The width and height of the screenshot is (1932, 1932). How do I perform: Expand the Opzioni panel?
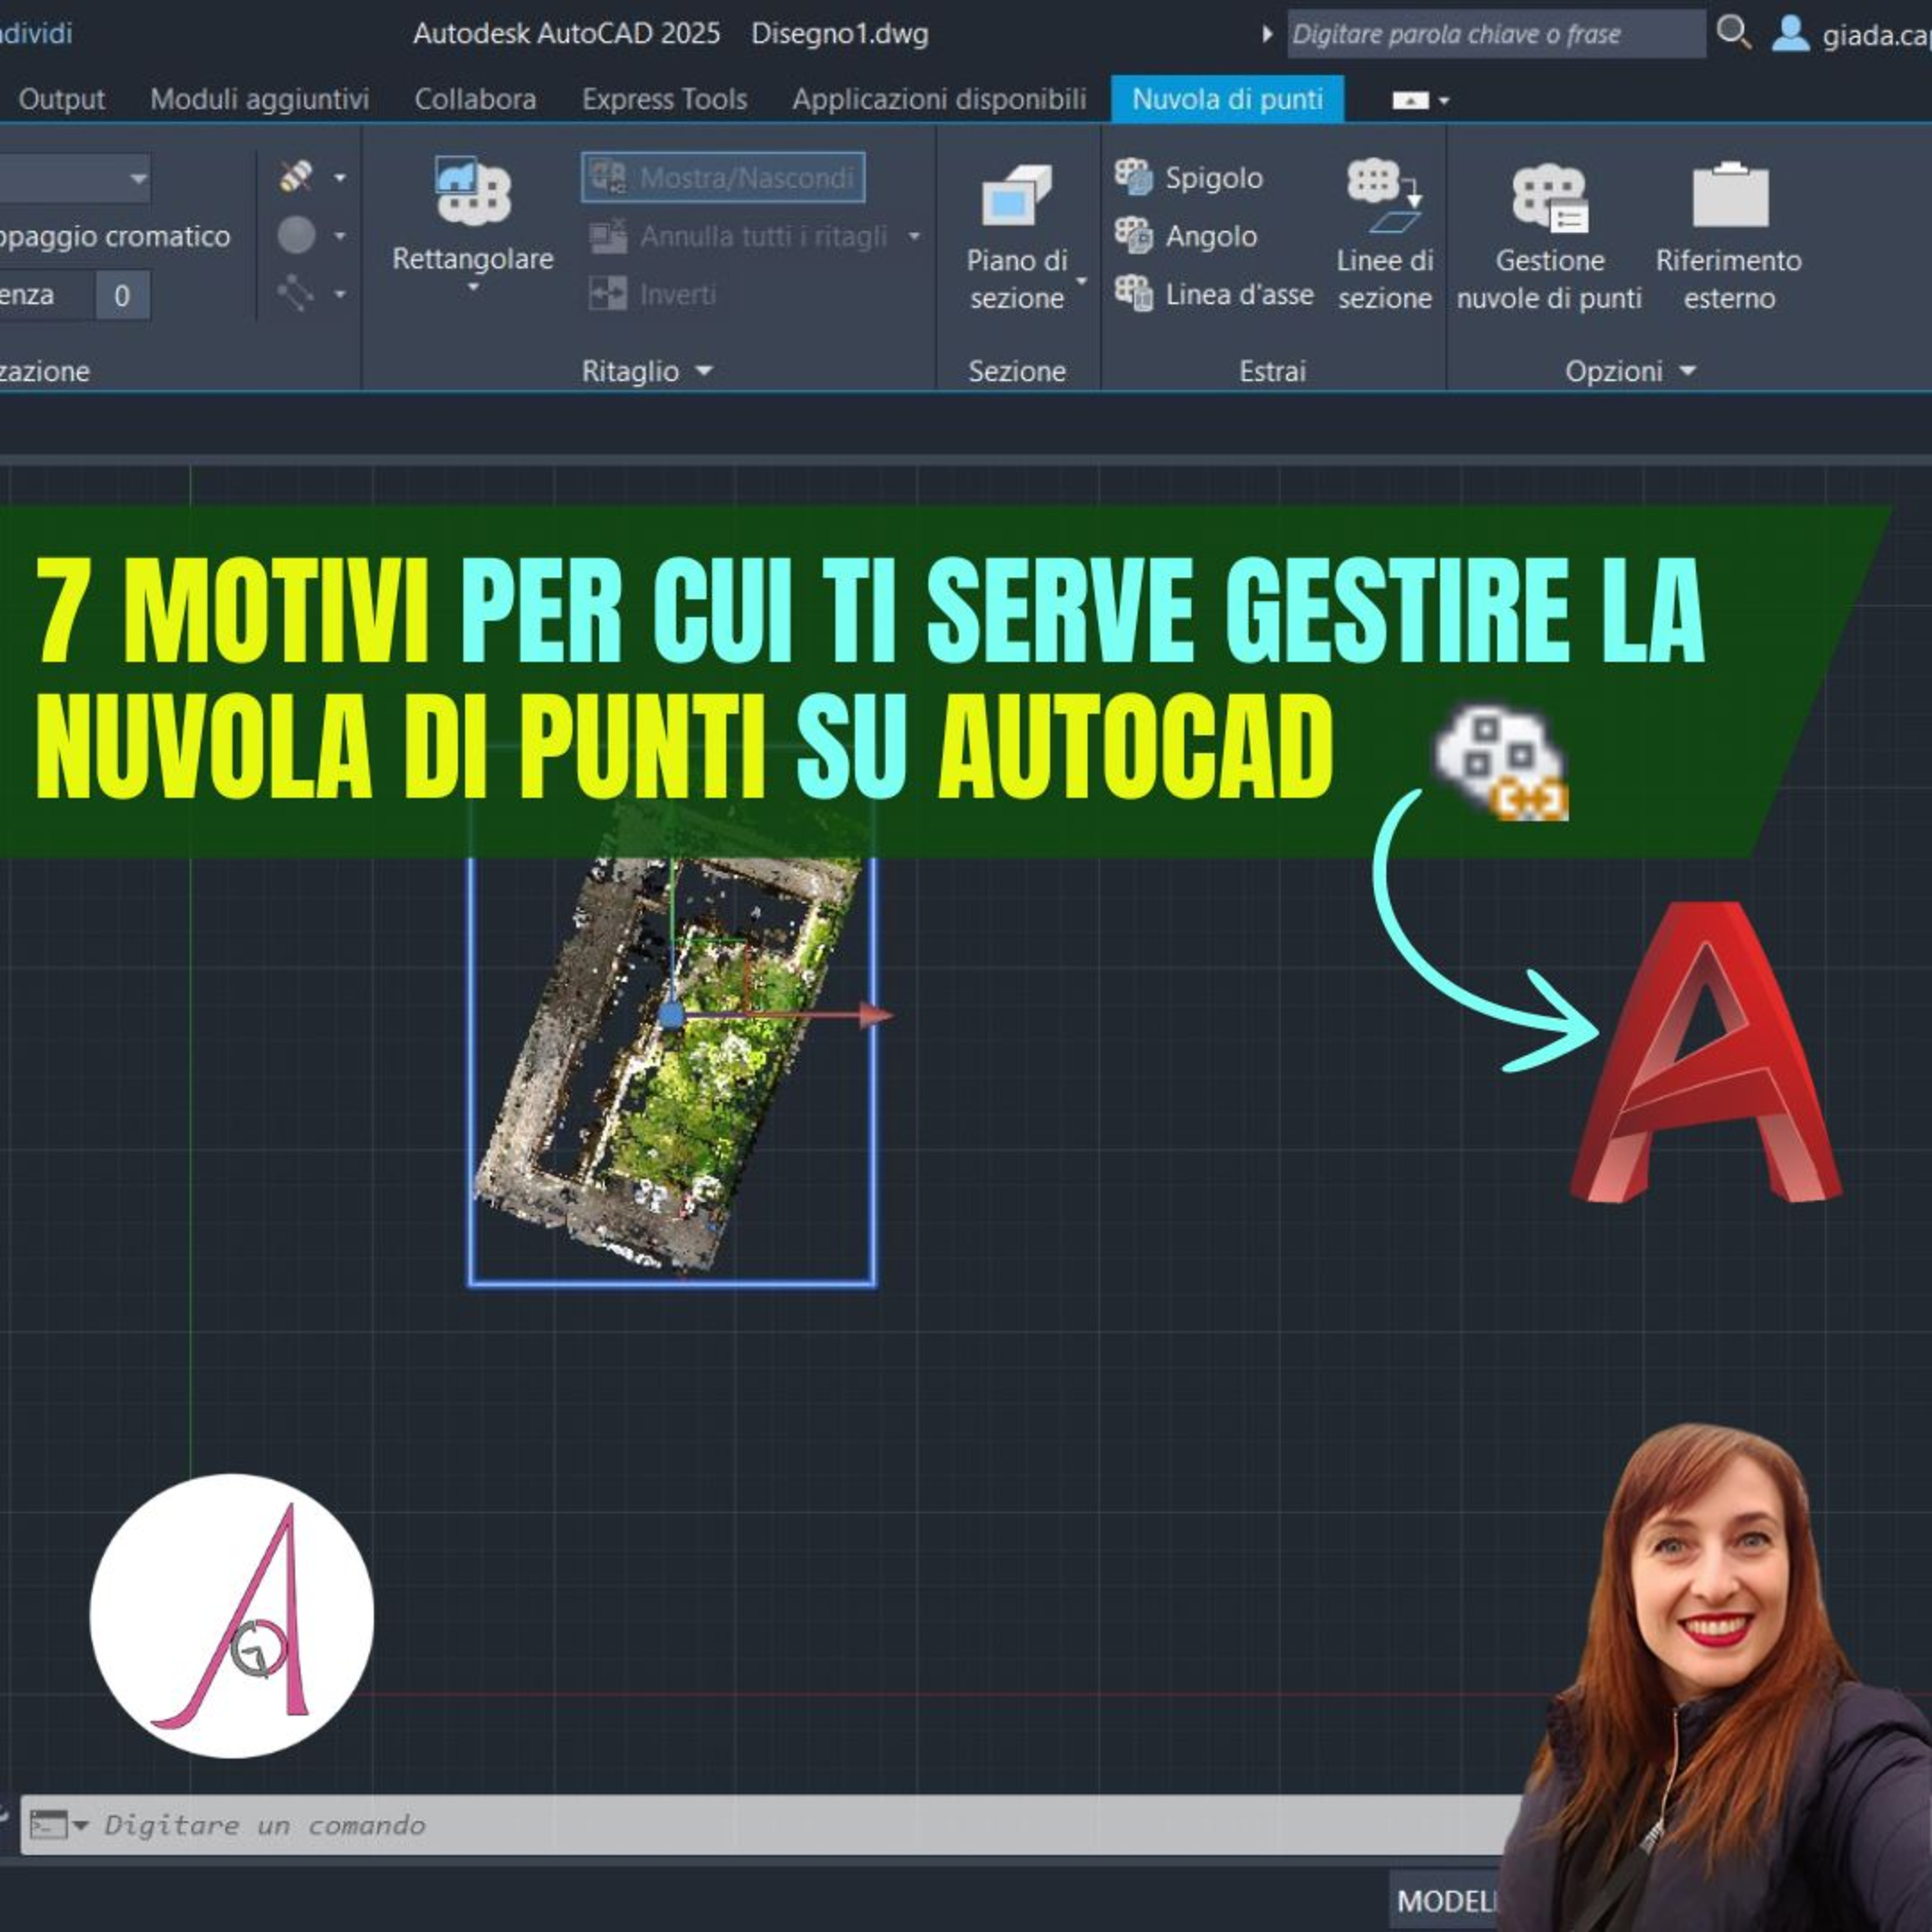(1630, 371)
